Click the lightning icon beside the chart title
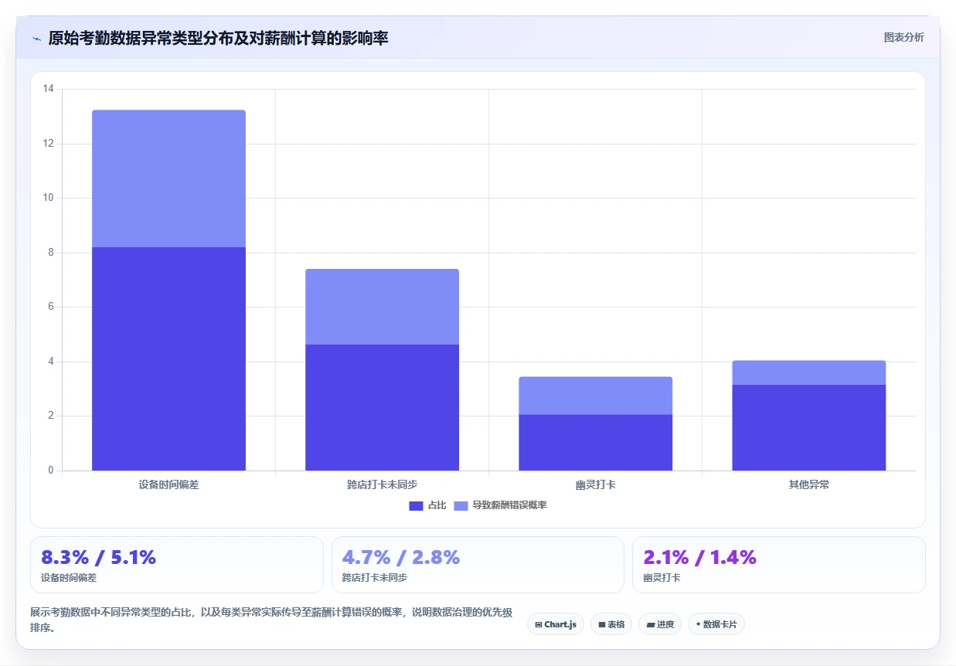Image resolution: width=956 pixels, height=666 pixels. point(37,38)
